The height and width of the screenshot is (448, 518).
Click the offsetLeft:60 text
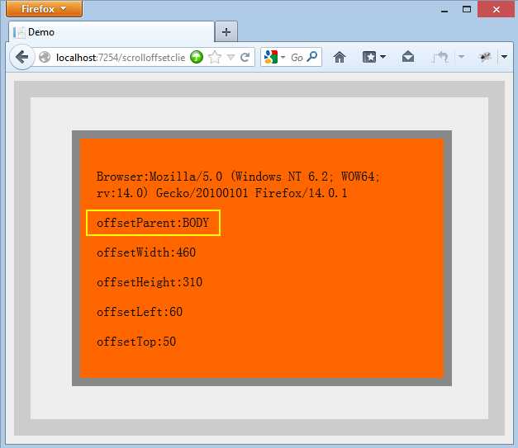(x=140, y=312)
